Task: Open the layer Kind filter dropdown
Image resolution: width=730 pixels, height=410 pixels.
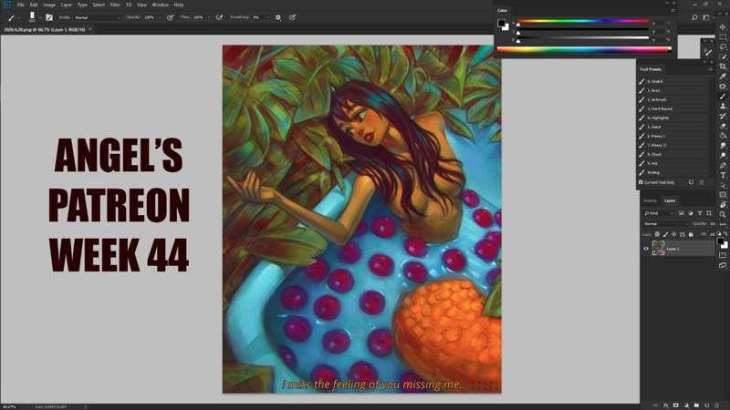Action: [x=659, y=213]
